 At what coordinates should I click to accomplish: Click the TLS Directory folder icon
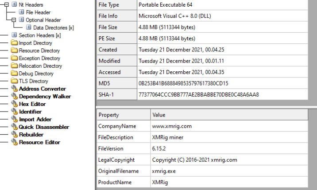tap(14, 81)
